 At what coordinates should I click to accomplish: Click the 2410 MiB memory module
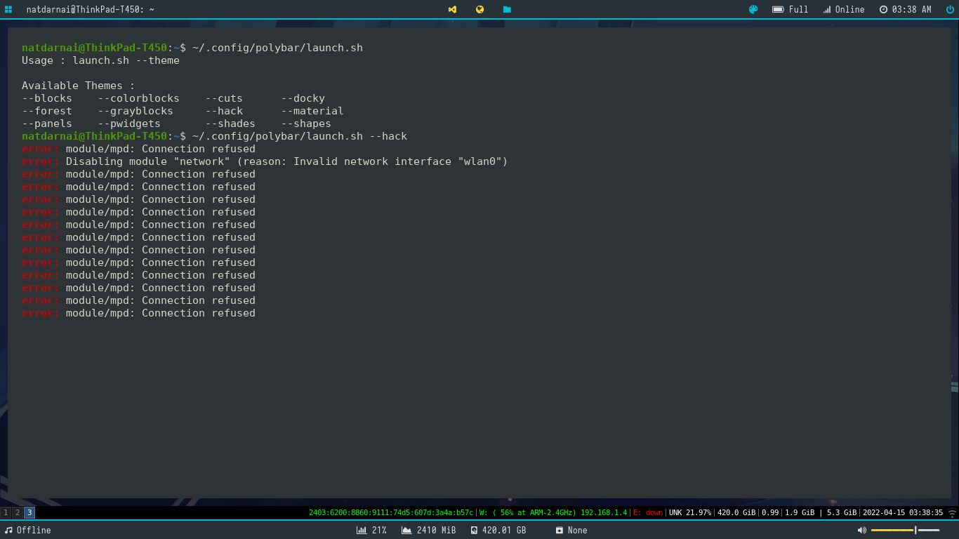click(x=429, y=530)
